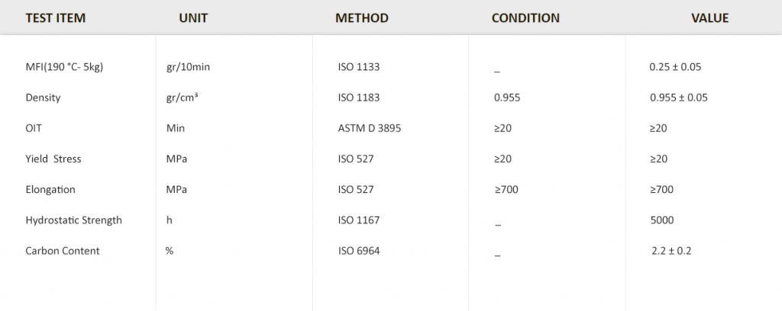Click the UNIT column header
782x311 pixels.
193,18
